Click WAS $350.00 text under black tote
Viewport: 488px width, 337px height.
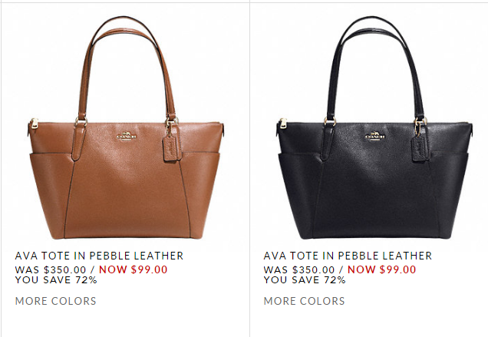pos(298,269)
